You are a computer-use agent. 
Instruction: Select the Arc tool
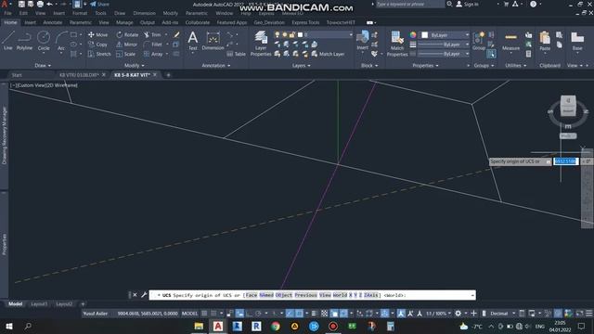pyautogui.click(x=61, y=41)
